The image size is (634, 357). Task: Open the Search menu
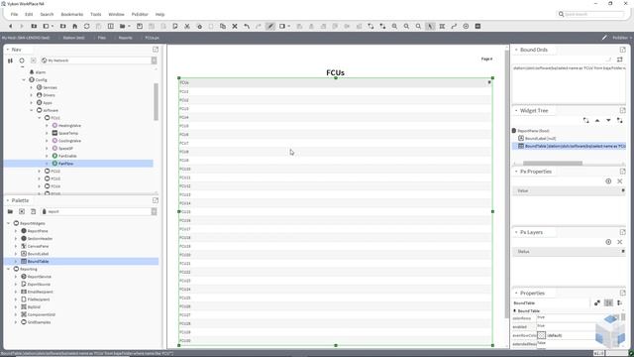click(47, 14)
